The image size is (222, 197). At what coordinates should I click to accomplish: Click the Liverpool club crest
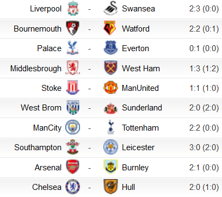pos(73,8)
